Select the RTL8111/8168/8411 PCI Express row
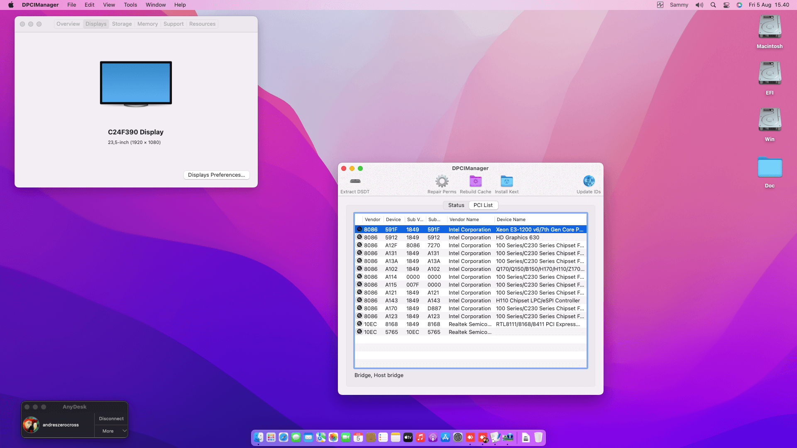This screenshot has height=448, width=797. point(537,324)
